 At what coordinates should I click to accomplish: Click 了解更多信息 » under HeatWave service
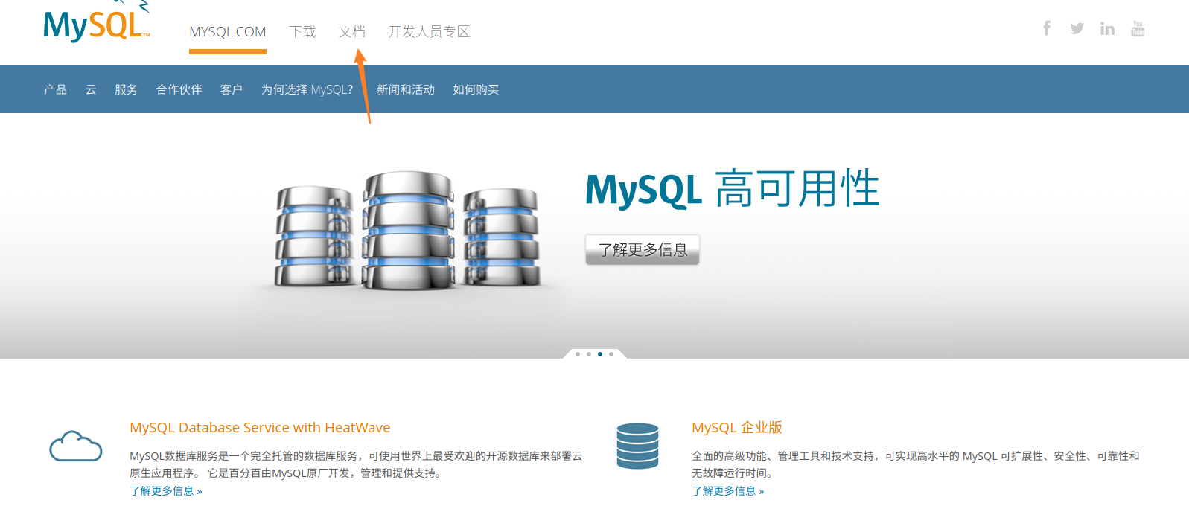click(166, 491)
